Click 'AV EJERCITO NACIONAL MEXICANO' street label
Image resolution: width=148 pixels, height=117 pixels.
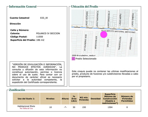coord(118,32)
